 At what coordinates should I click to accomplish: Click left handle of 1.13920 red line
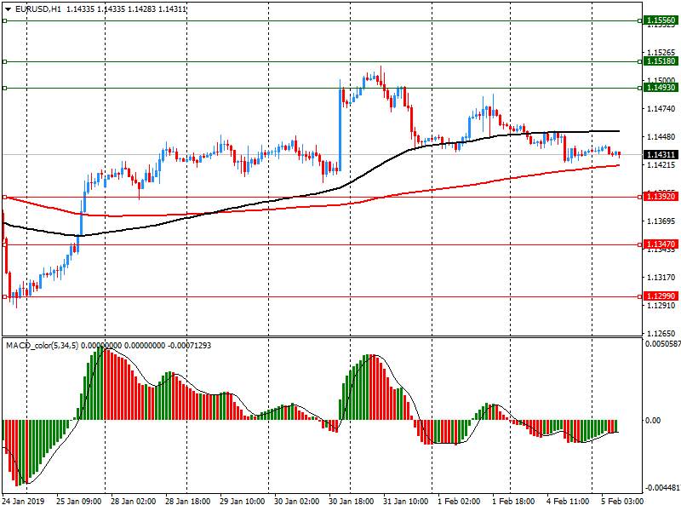(x=4, y=197)
